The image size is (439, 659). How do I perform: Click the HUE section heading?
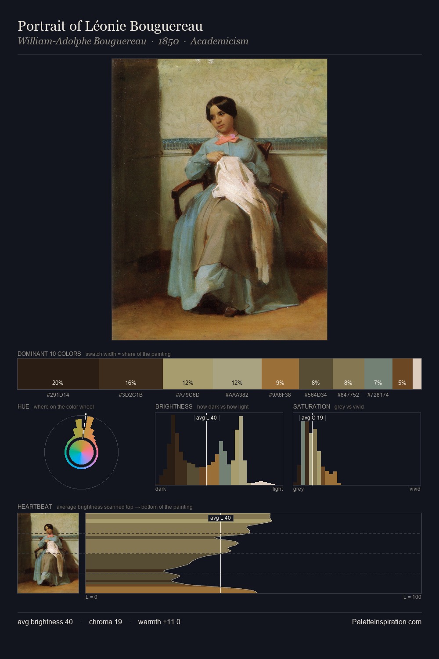(23, 406)
